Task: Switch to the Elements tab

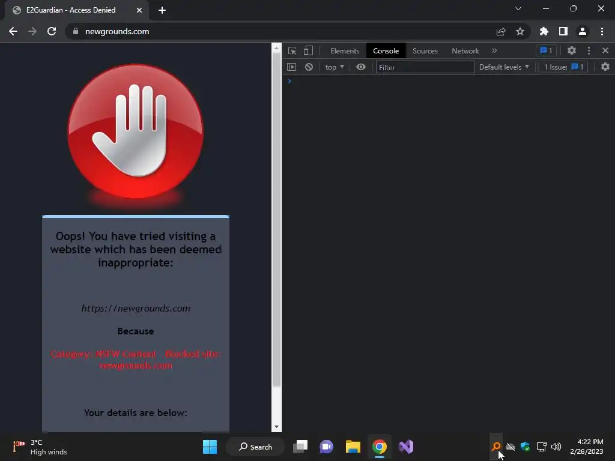Action: [x=345, y=51]
